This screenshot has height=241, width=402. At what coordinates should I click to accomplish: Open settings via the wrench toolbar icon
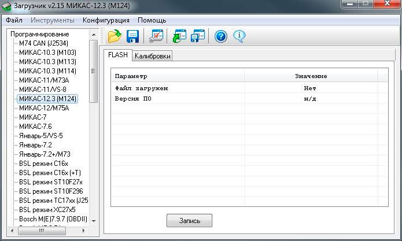156,36
